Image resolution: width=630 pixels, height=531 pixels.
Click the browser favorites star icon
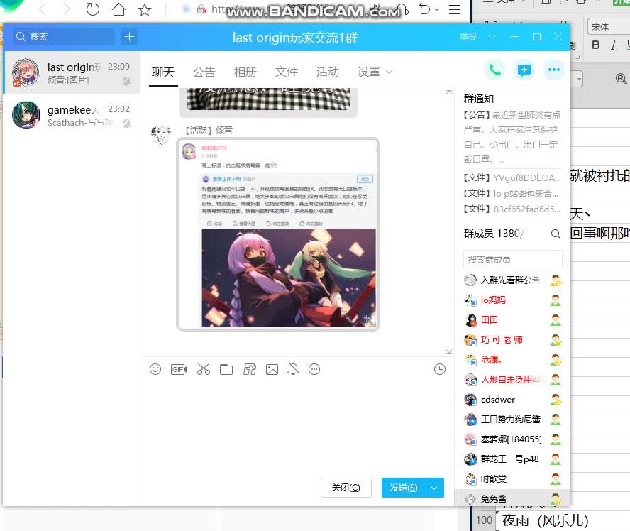point(145,9)
